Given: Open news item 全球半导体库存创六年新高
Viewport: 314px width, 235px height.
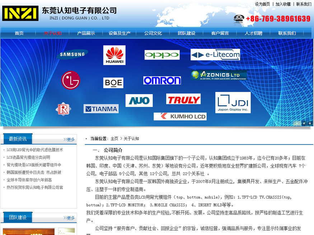Looking at the screenshot, I should point(29,180).
